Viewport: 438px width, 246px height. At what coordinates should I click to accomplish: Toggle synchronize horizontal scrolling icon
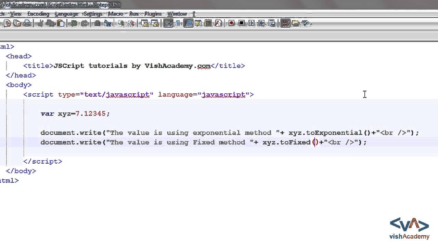pyautogui.click(x=155, y=23)
